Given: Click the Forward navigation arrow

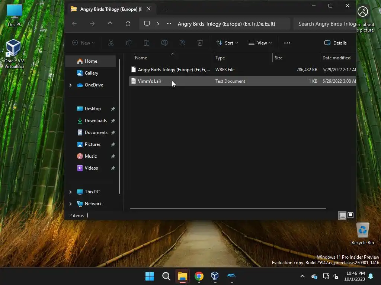Looking at the screenshot, I should [92, 24].
